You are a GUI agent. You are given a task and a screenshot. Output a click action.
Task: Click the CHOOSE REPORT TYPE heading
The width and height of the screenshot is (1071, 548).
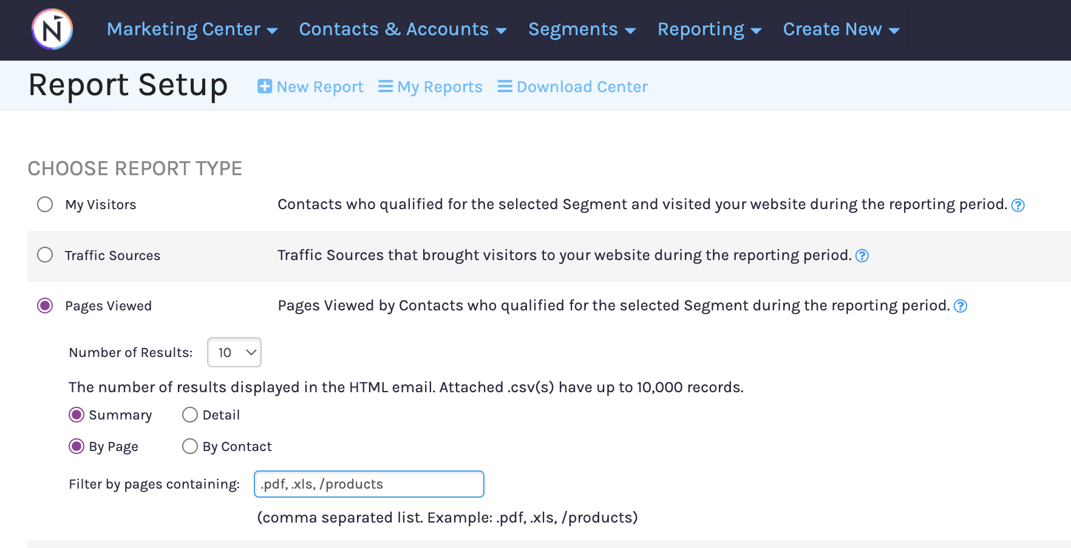(x=135, y=169)
